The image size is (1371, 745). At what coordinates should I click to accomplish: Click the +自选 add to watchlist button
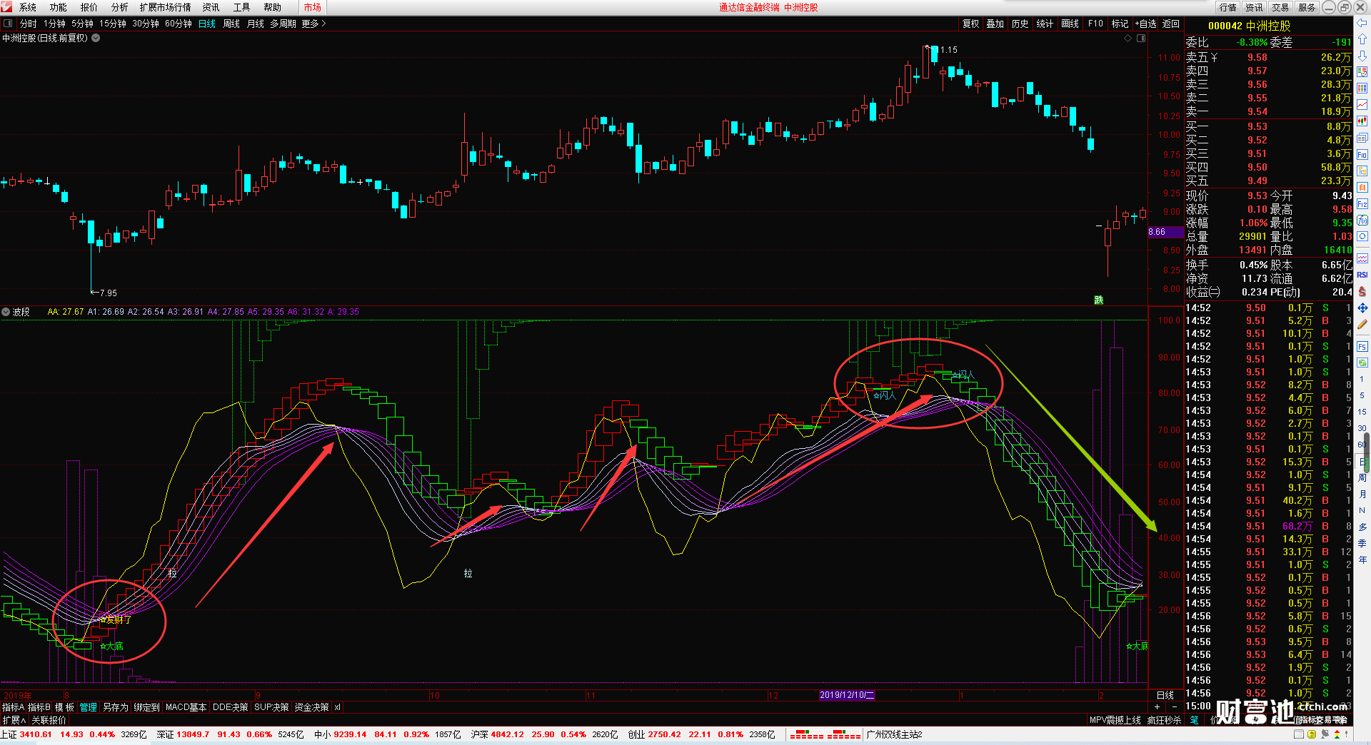coord(1145,24)
